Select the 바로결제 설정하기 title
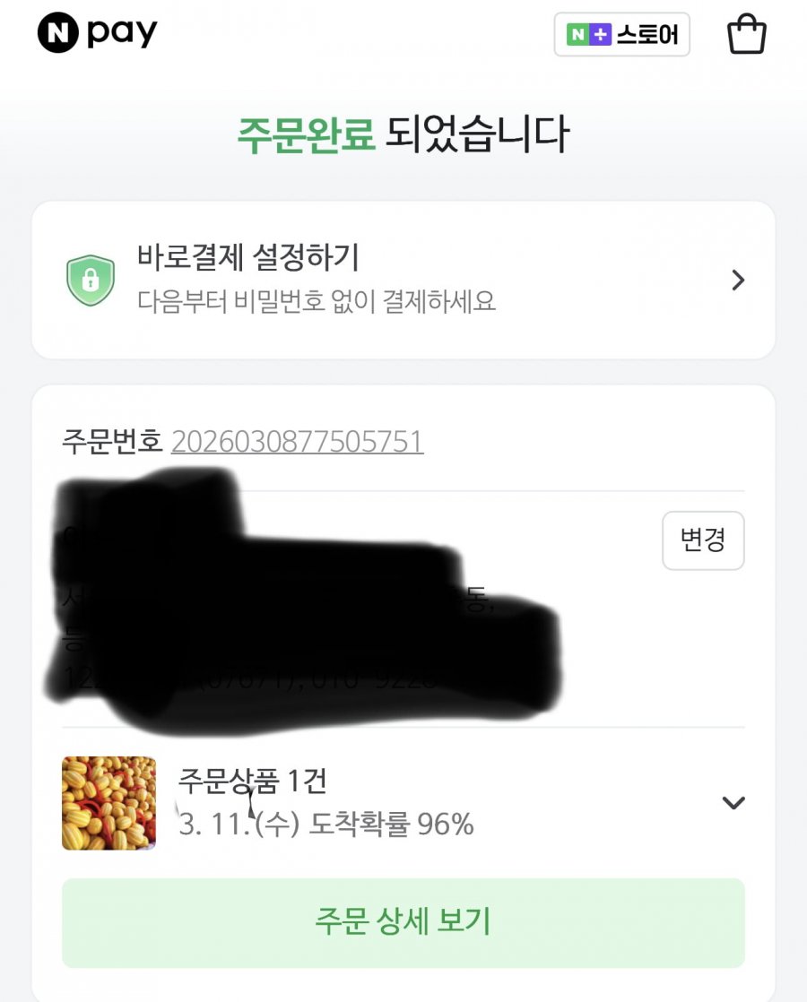The image size is (807, 1002). tap(247, 258)
